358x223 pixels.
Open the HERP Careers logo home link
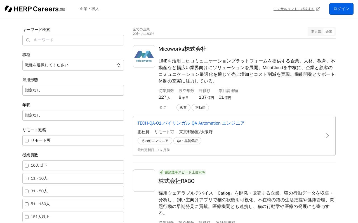(35, 9)
